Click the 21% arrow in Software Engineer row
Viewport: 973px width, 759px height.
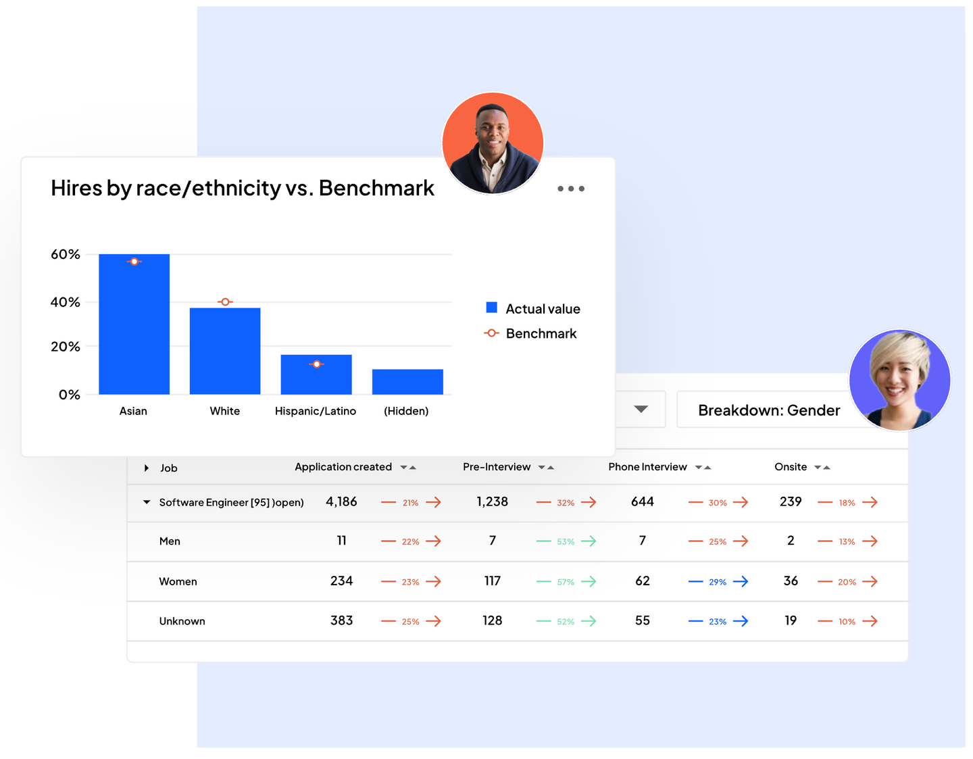[411, 502]
